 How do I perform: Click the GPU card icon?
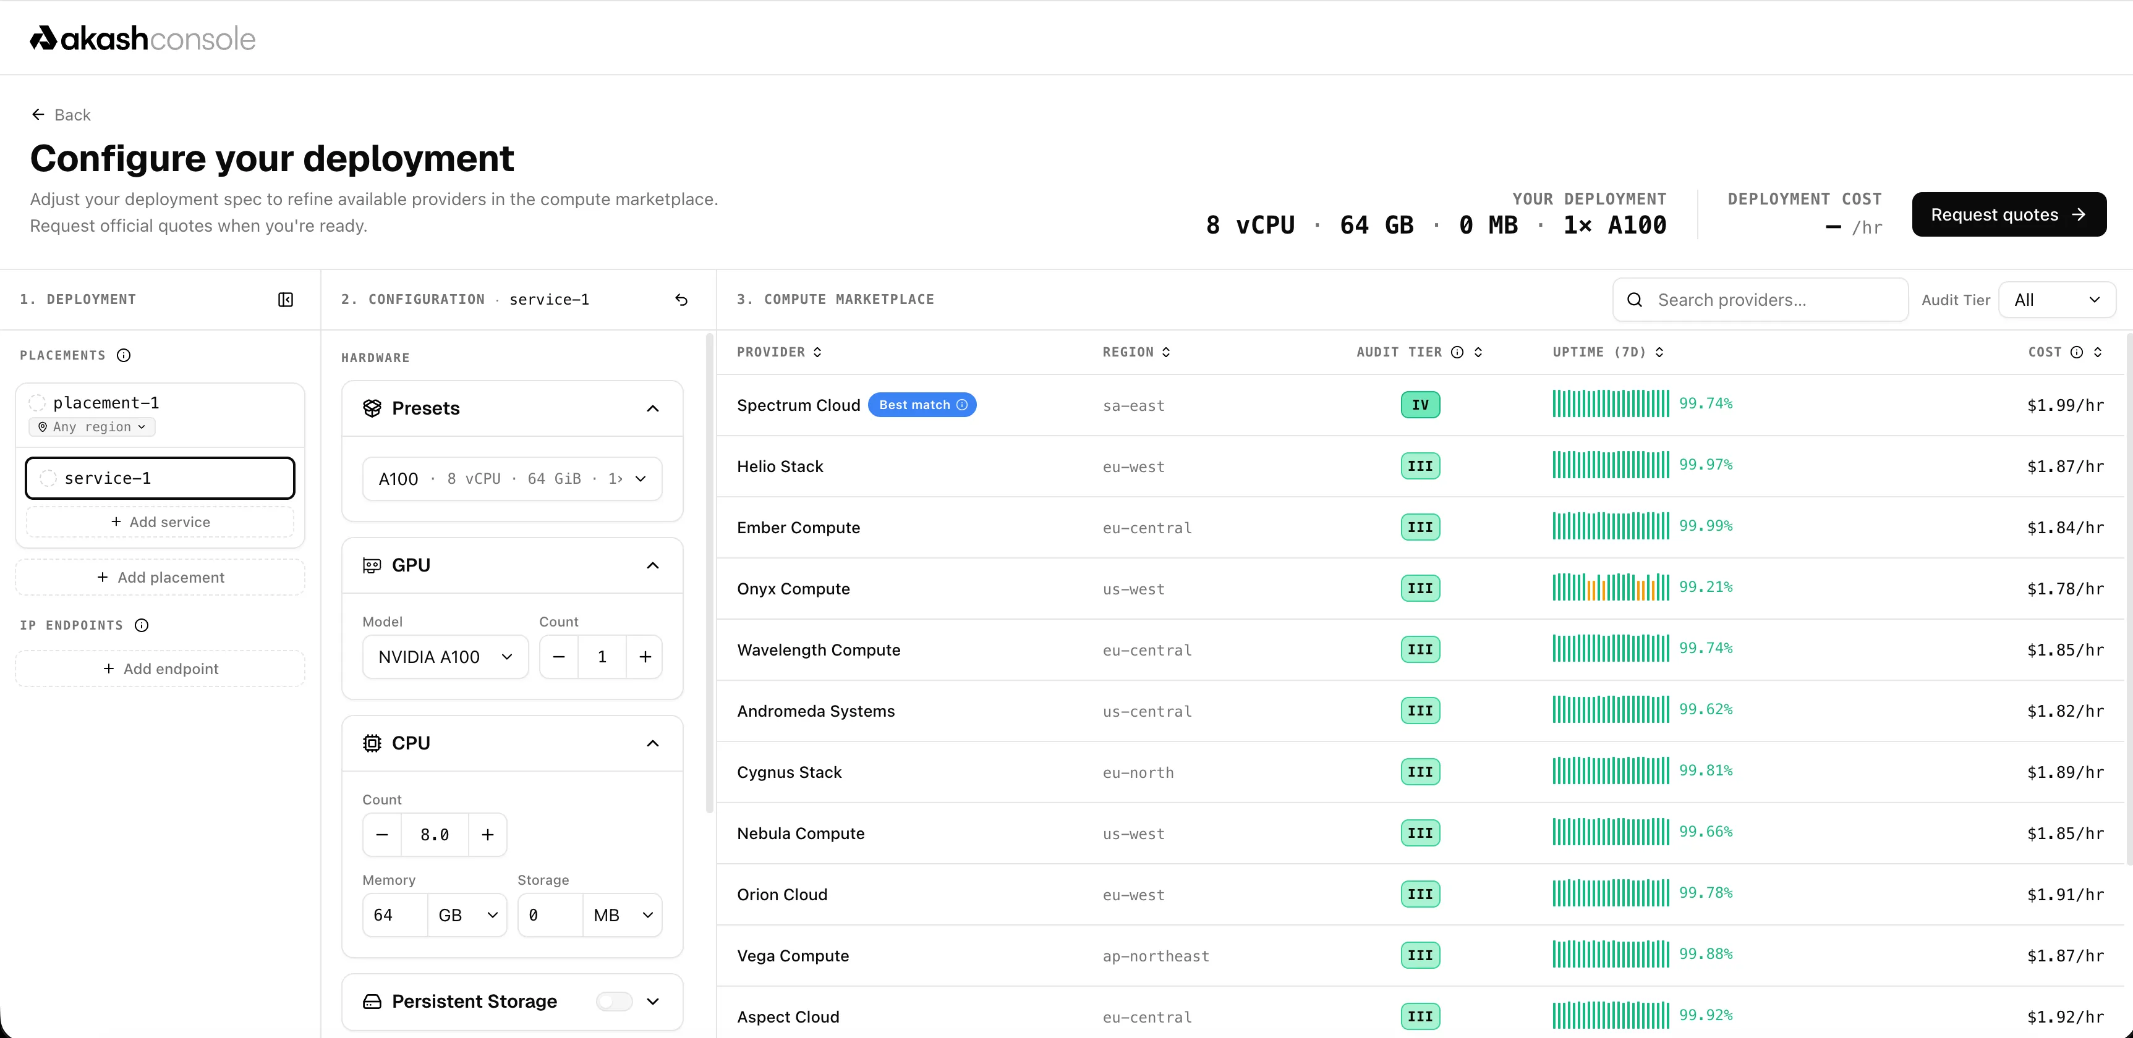pos(373,565)
